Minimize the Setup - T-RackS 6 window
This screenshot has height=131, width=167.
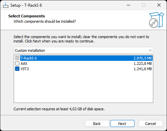(x=129, y=5)
